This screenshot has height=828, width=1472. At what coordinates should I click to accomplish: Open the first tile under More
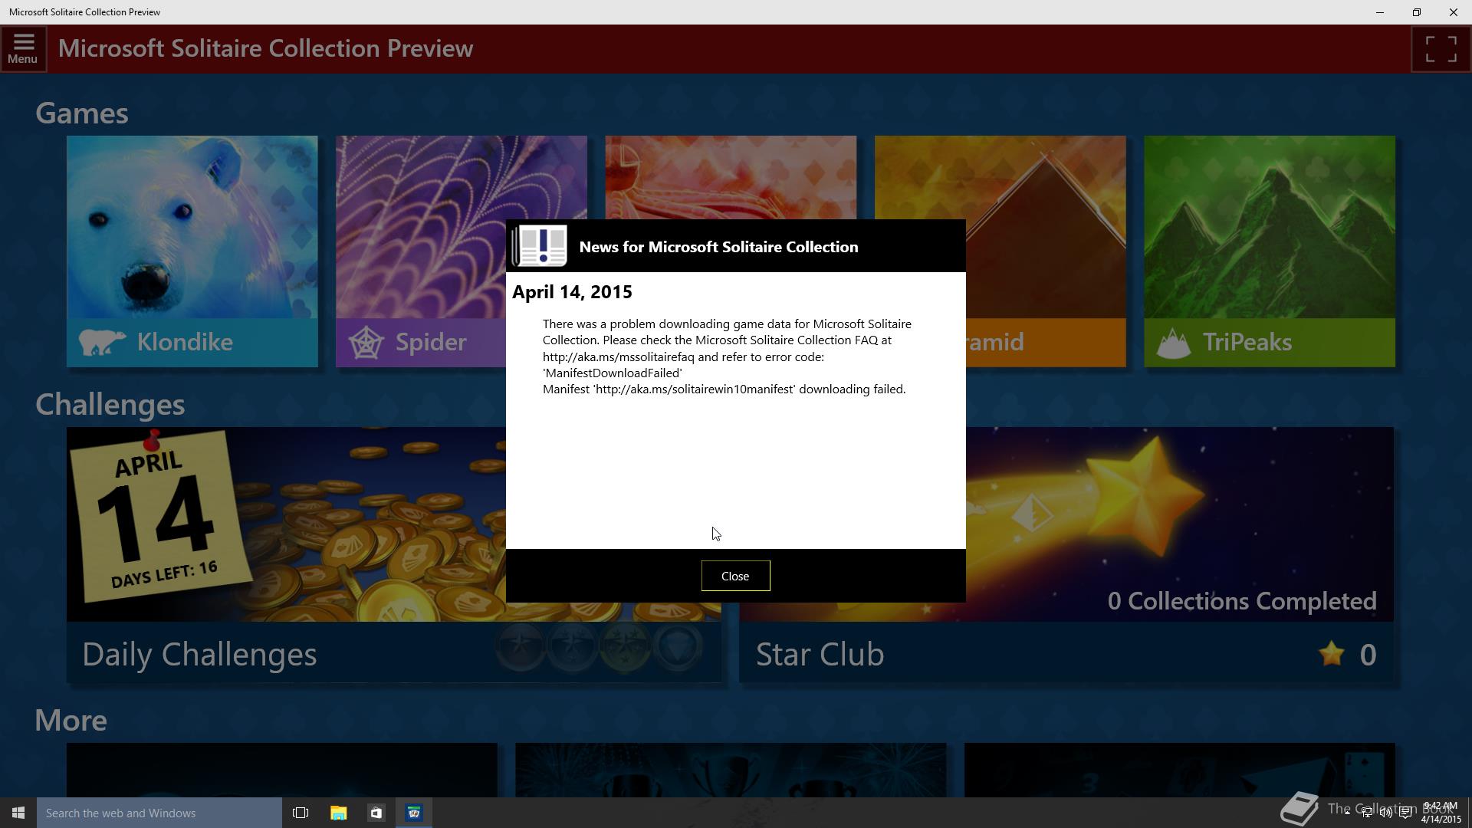(x=282, y=770)
